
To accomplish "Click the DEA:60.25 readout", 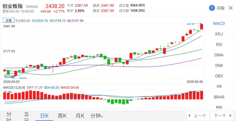I will 52,87.
